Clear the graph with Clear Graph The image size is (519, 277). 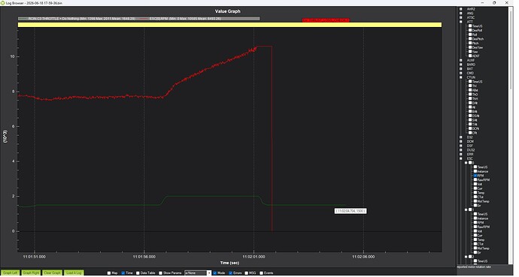[x=53, y=272]
